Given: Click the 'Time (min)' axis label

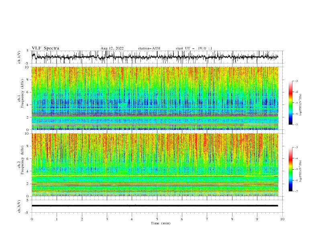Looking at the screenshot, I should (161, 223).
